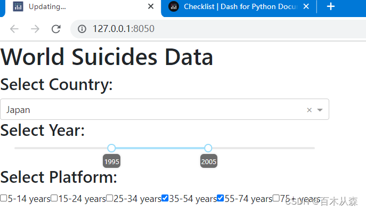Reload the page with refresh icon

tap(56, 29)
